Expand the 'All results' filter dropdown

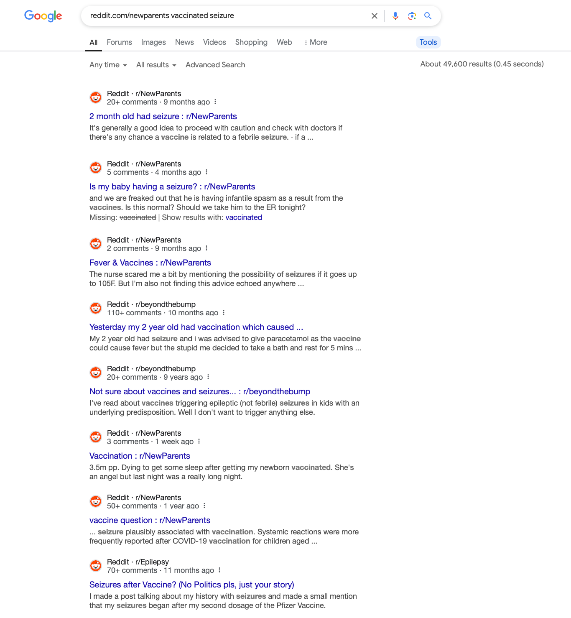156,65
